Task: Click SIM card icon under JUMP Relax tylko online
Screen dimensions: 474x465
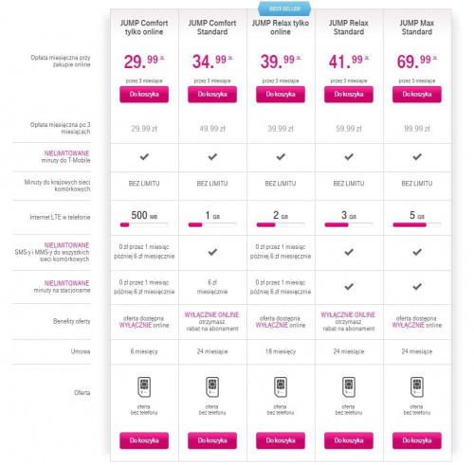Action: [281, 386]
